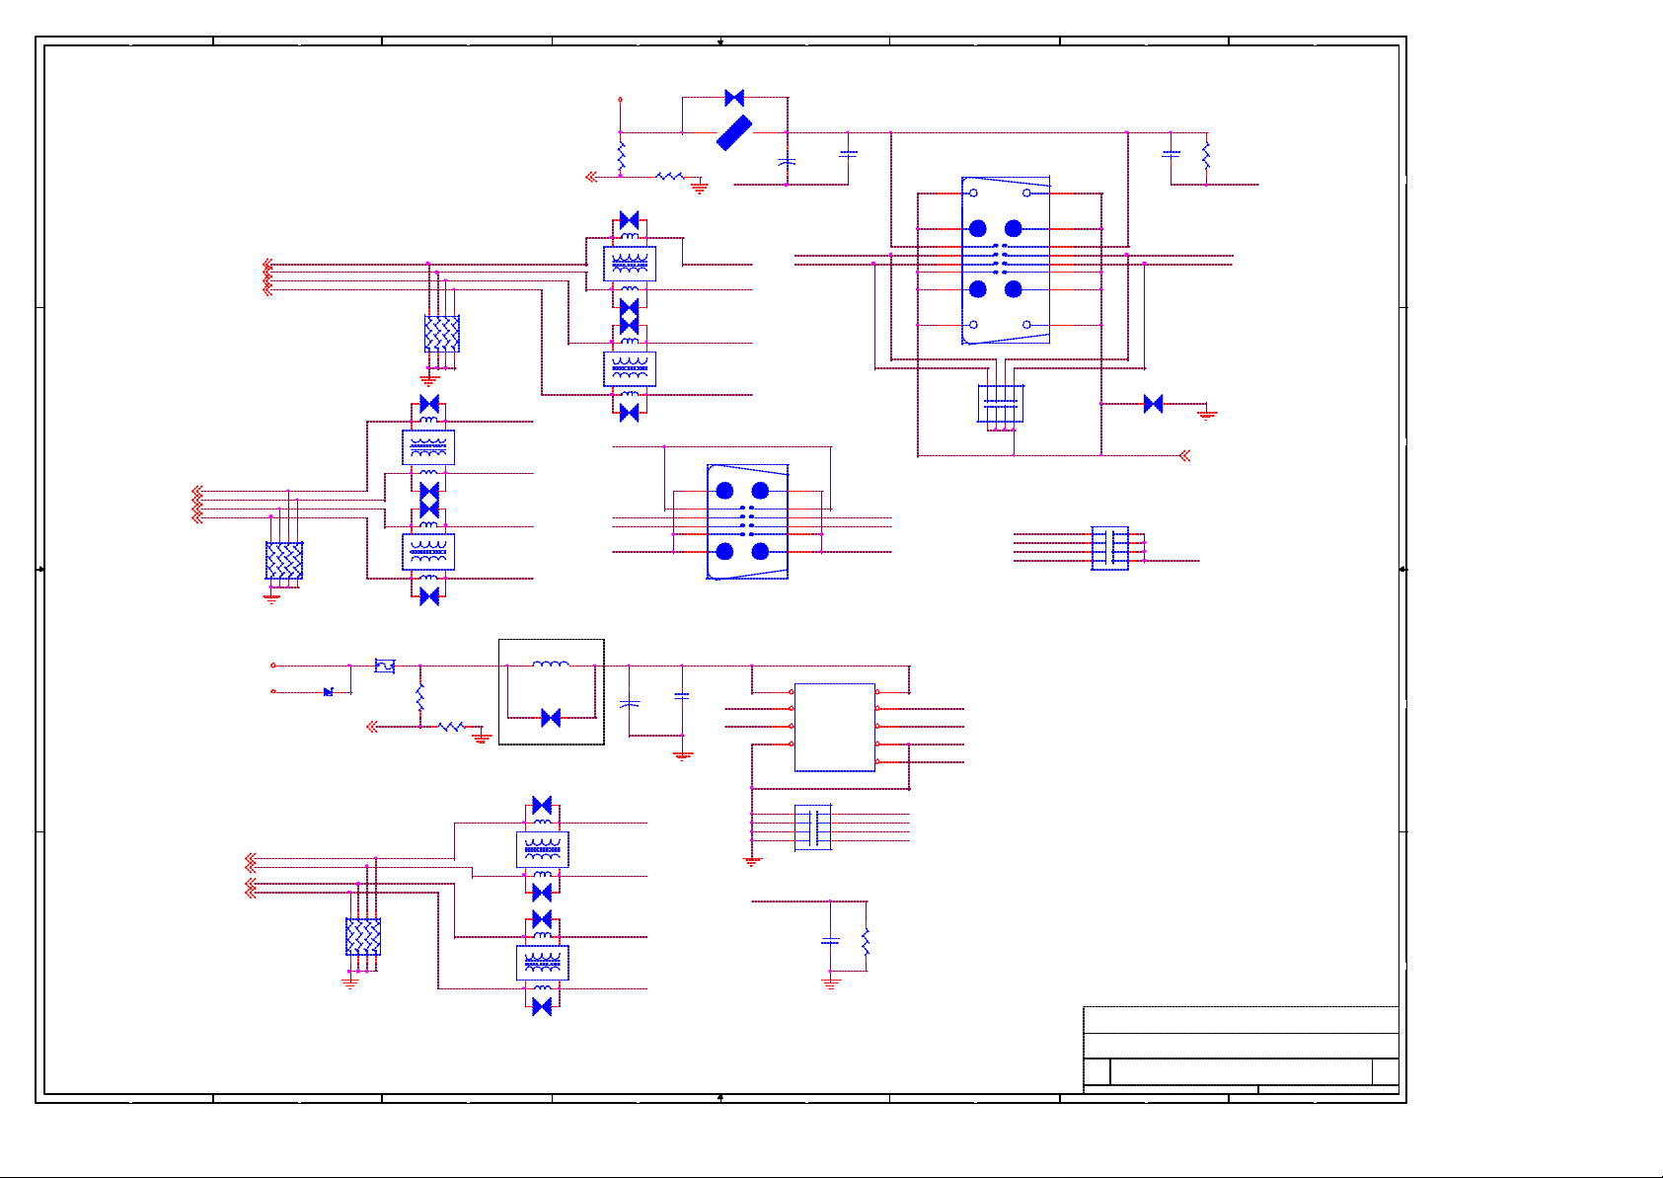1663x1178 pixels.
Task: Select the small fuse symbol near input terminals
Action: click(x=385, y=667)
